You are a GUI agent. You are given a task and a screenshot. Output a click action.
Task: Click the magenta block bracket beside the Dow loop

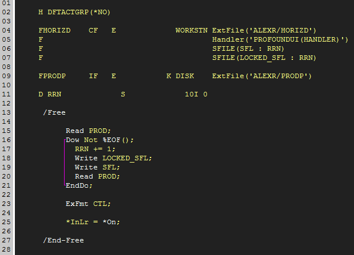pyautogui.click(x=65, y=163)
